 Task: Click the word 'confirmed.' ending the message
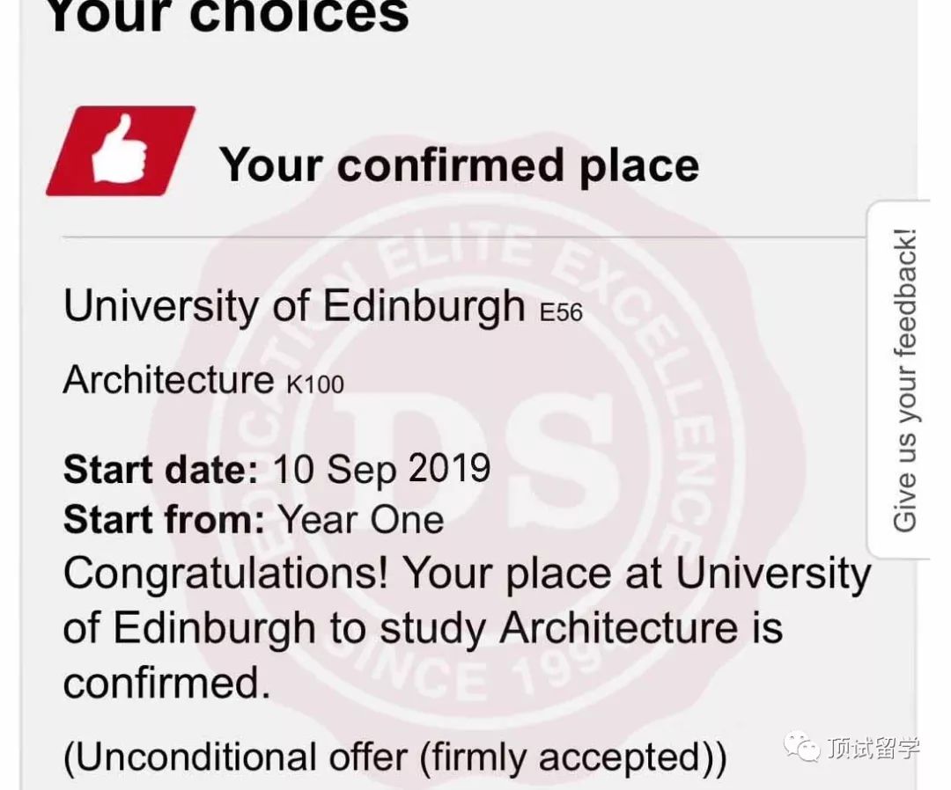coord(166,683)
